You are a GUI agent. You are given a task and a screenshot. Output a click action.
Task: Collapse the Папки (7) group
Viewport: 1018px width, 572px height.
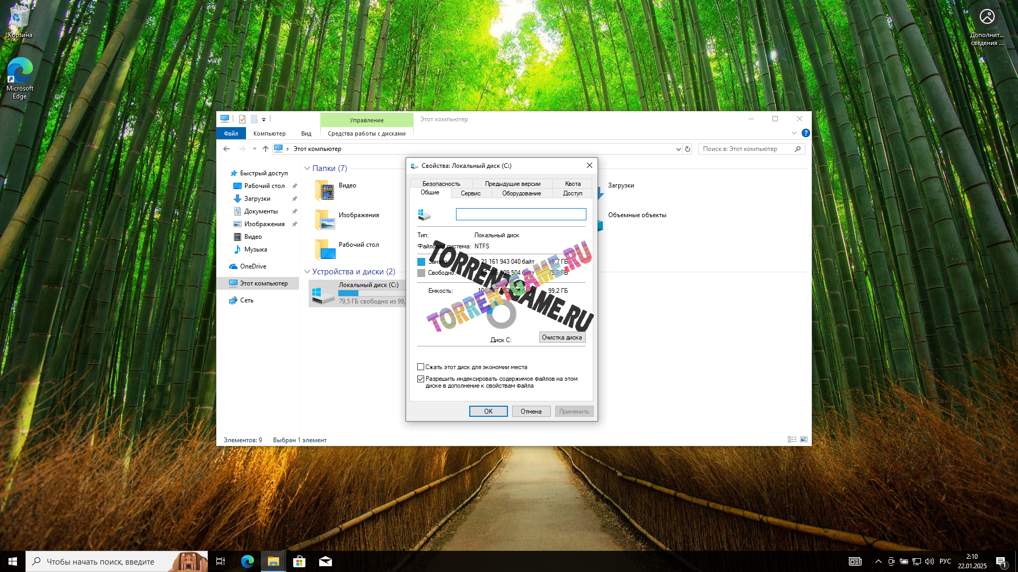[307, 168]
